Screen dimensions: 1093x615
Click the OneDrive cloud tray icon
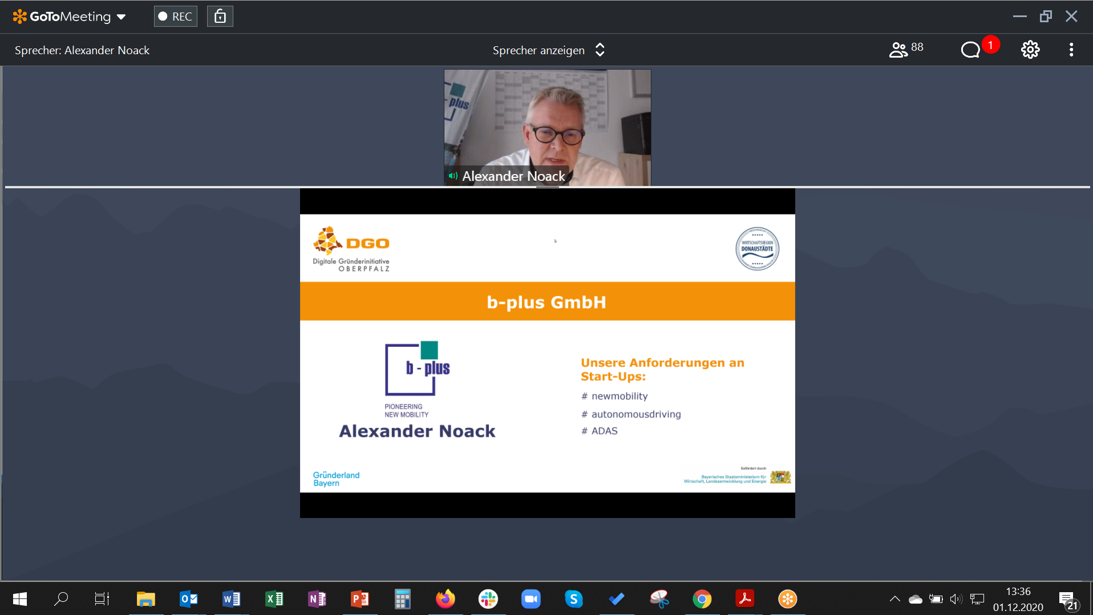[916, 599]
